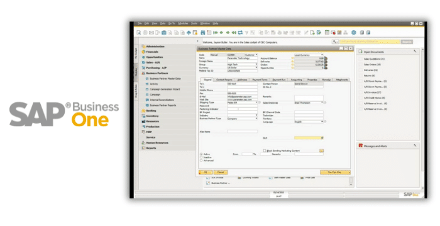
Task: Switch to the Contact Persons tab
Action: coord(224,80)
